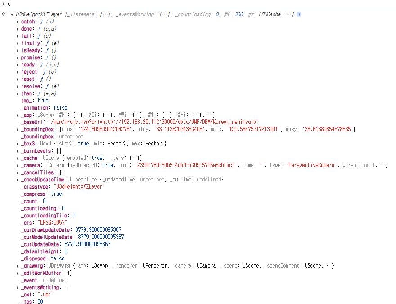Select the _count property value 0
Image resolution: width=396 pixels, height=304 pixels.
pyautogui.click(x=44, y=201)
